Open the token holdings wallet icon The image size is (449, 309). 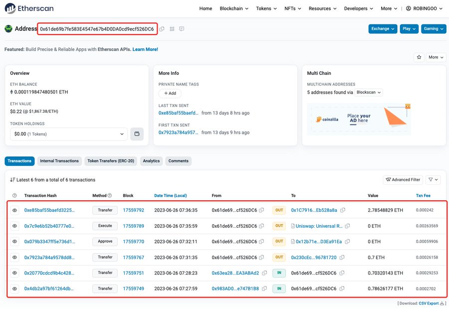point(137,134)
